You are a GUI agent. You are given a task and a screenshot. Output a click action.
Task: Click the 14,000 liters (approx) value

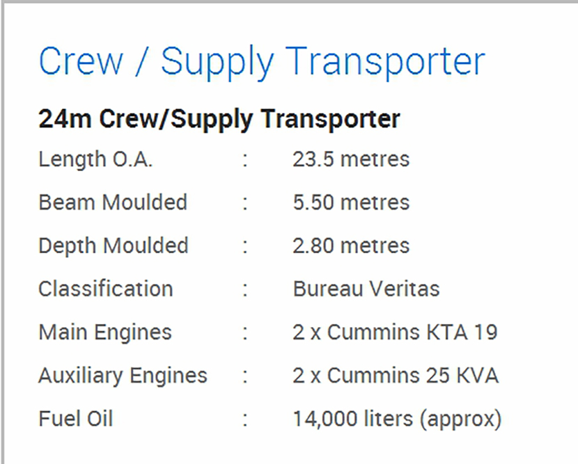397,419
